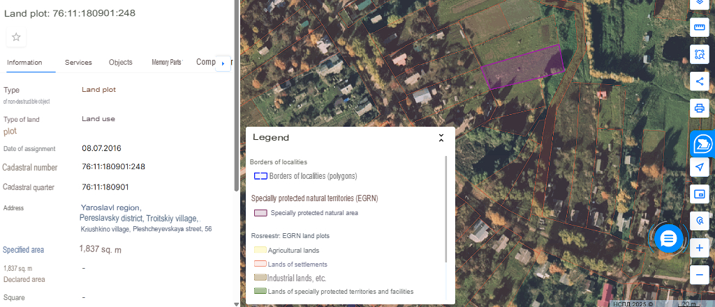Click the Land use value text
The height and width of the screenshot is (307, 715).
click(x=98, y=119)
